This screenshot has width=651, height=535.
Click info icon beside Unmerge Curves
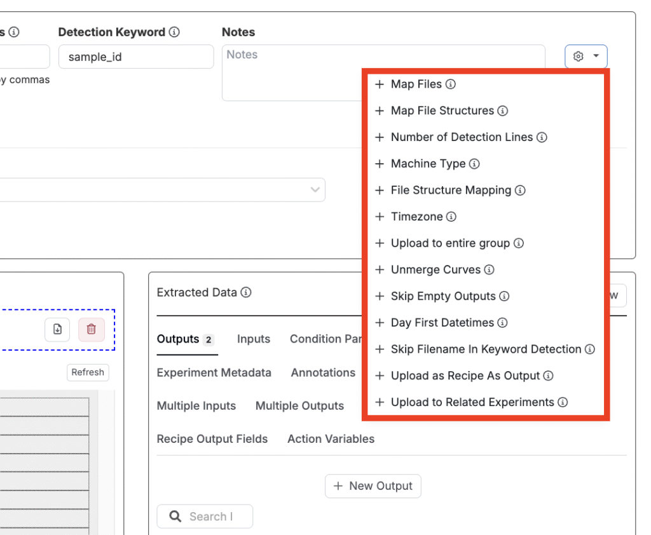click(489, 270)
